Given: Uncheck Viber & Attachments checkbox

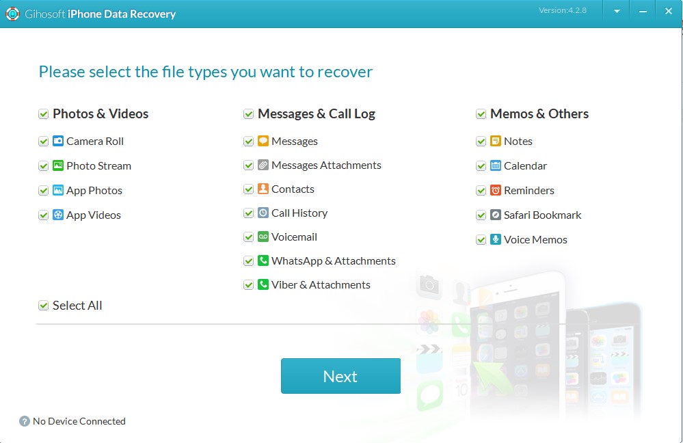Looking at the screenshot, I should point(248,285).
